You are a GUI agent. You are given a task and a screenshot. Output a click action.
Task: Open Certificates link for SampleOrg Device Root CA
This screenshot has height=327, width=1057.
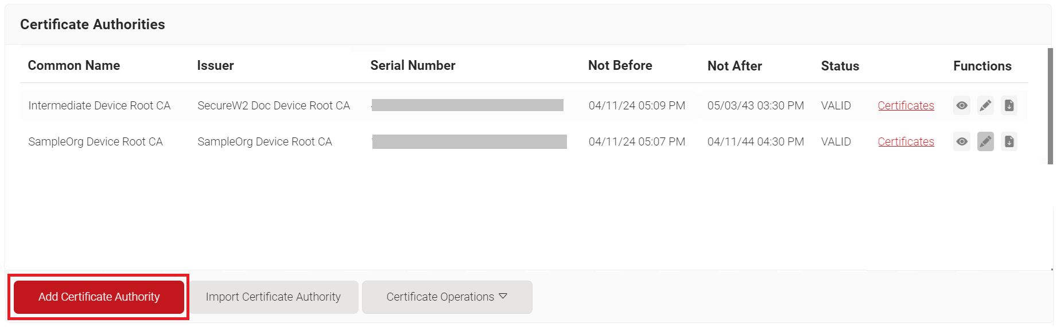point(906,141)
